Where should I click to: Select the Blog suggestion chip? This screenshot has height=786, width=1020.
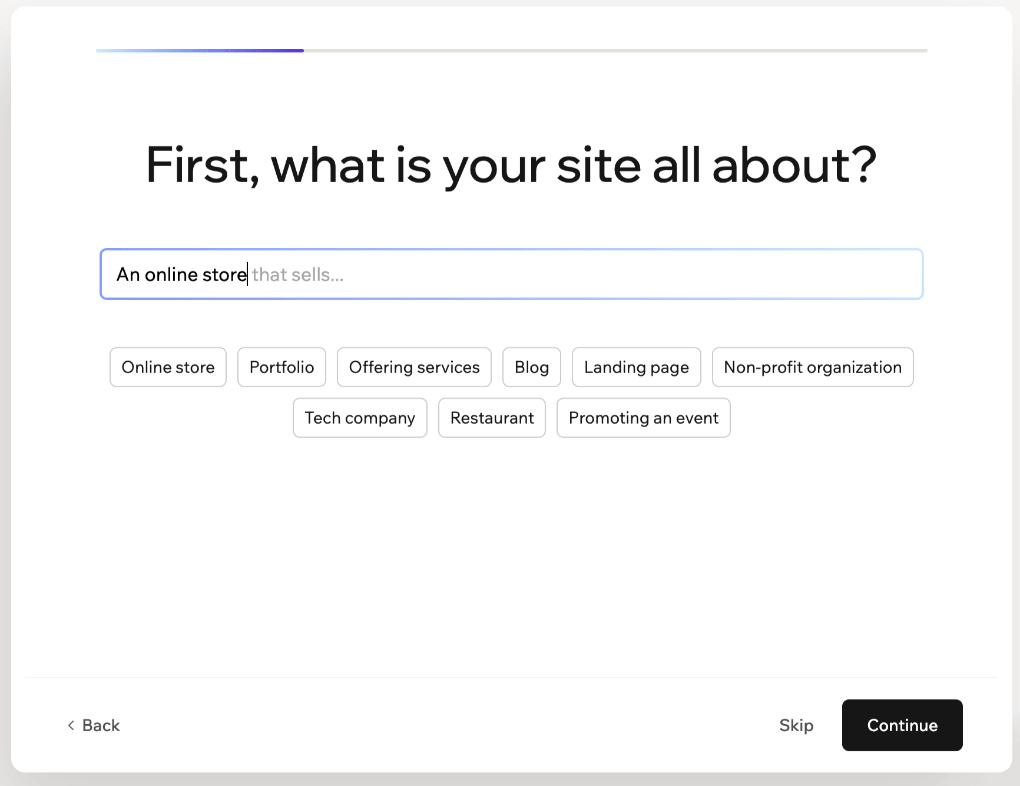[531, 367]
